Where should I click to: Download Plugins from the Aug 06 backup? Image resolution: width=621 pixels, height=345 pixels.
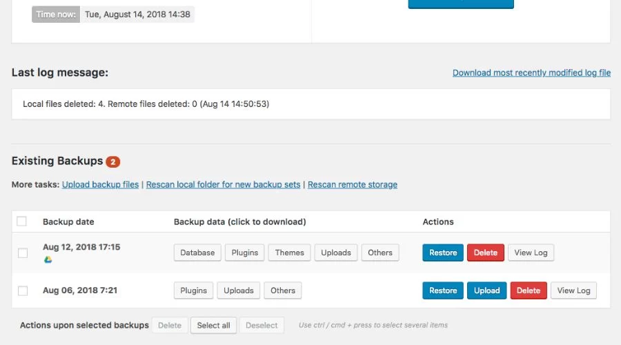tap(193, 290)
